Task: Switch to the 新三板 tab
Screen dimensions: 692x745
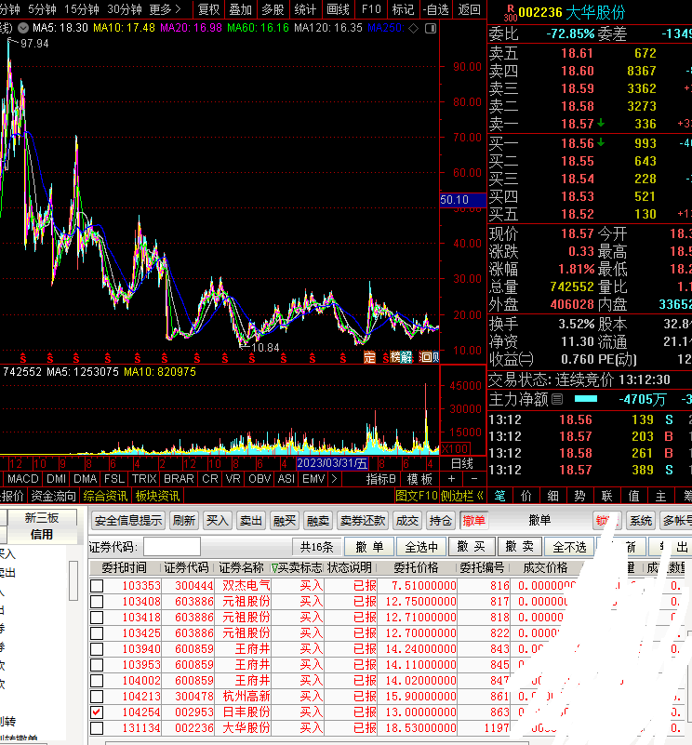Action: [42, 518]
